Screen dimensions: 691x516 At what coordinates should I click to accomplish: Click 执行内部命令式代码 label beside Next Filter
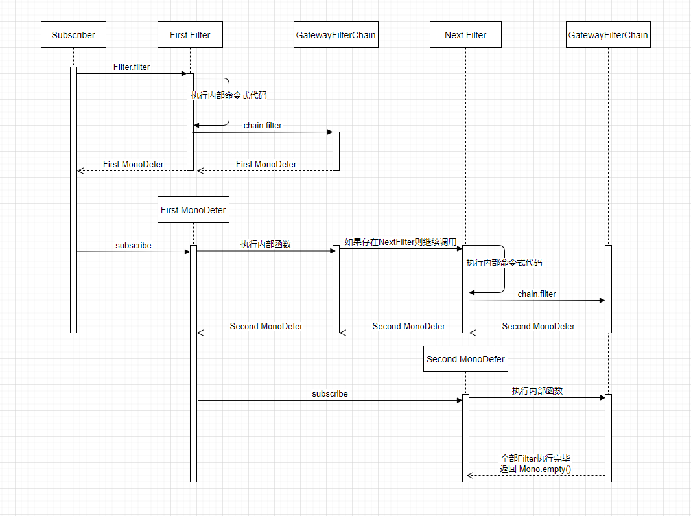coord(504,263)
